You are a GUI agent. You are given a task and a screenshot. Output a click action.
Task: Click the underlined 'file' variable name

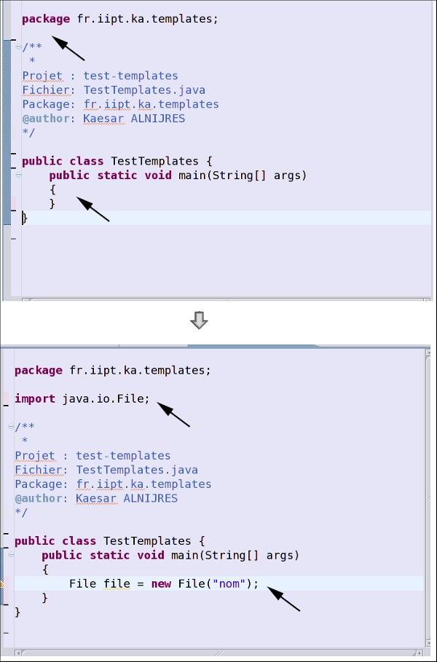point(115,583)
